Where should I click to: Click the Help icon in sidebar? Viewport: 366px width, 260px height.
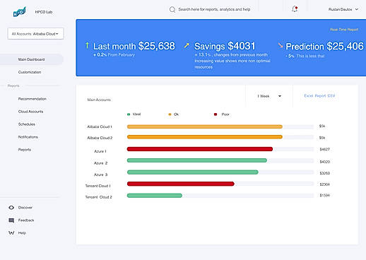11,233
